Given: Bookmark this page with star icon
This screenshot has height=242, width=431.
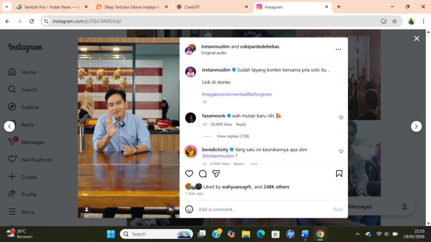Looking at the screenshot, I should click(394, 21).
